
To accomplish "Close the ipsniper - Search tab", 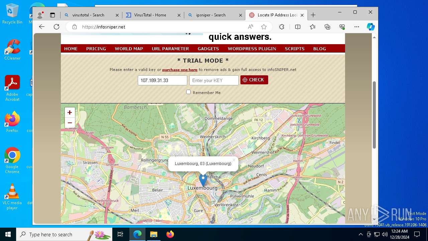I will pyautogui.click(x=240, y=15).
